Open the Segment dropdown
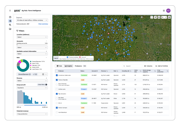 click(x=32, y=20)
